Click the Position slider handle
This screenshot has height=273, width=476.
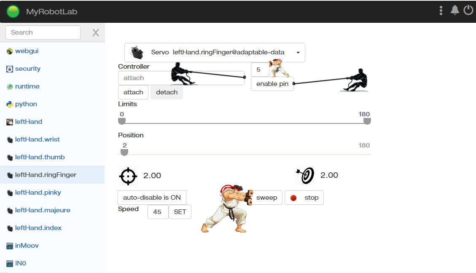124,152
